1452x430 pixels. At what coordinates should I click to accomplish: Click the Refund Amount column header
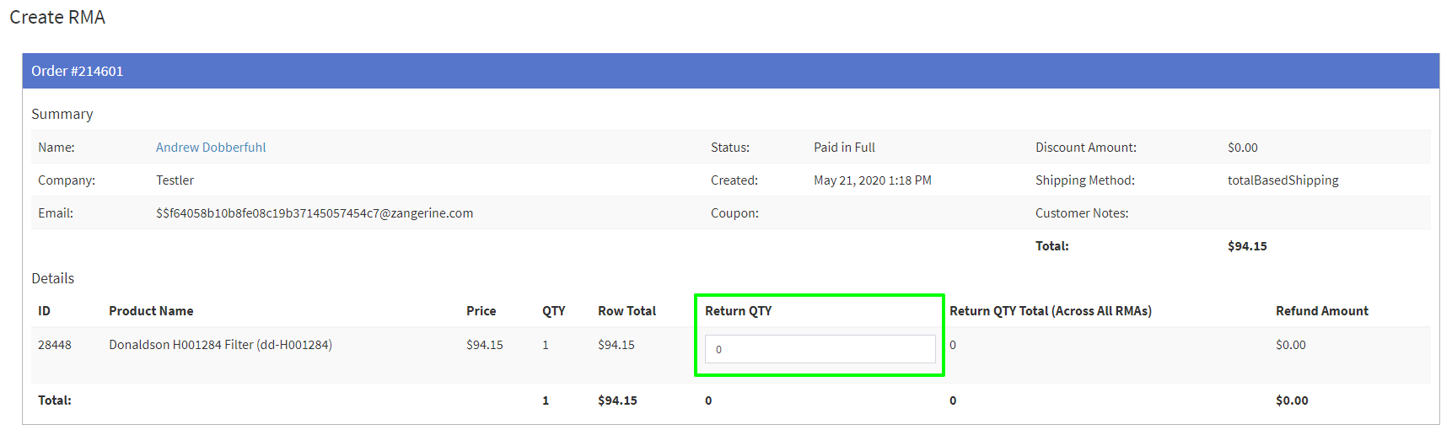tap(1321, 311)
